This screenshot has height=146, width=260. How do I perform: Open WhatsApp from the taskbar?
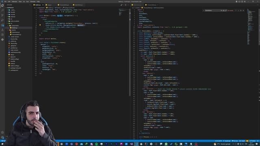[x=166, y=144]
